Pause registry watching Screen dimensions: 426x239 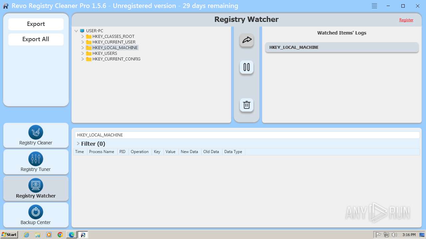(247, 67)
